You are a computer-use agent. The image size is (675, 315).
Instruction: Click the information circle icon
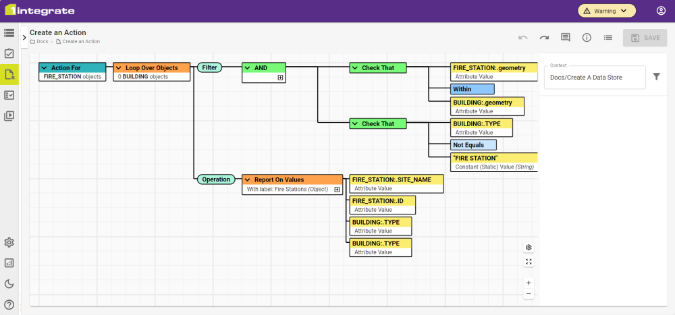coord(587,38)
